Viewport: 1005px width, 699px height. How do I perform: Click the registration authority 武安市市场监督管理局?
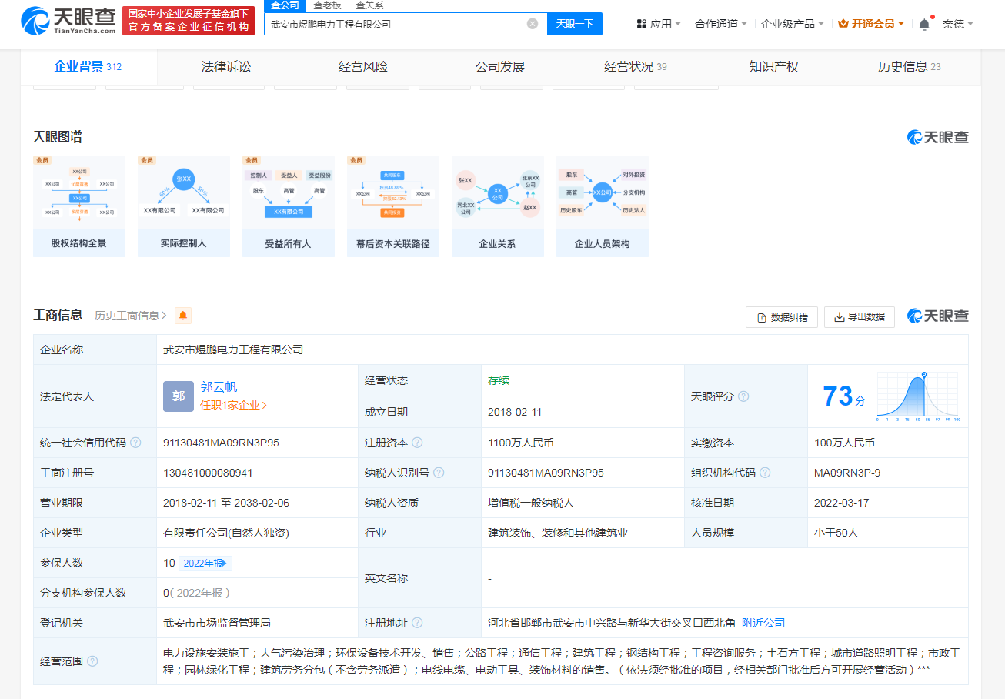(x=217, y=623)
